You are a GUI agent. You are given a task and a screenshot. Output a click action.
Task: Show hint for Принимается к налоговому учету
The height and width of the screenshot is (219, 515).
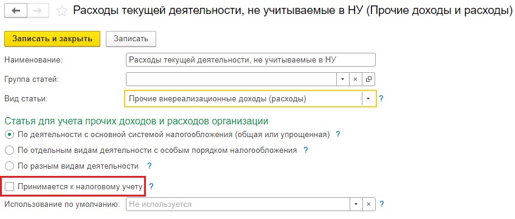pos(151,187)
